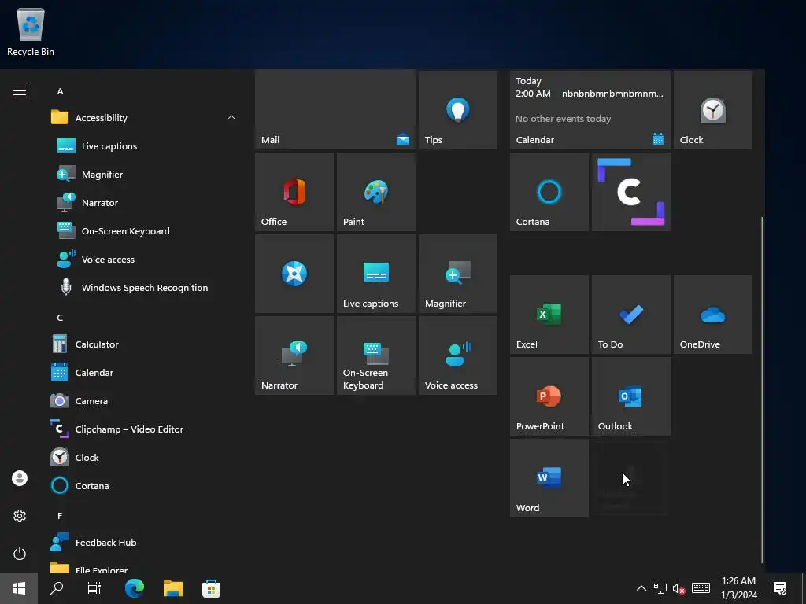Viewport: 806px width, 604px height.
Task: Open Live captions in the app list
Action: [x=144, y=146]
